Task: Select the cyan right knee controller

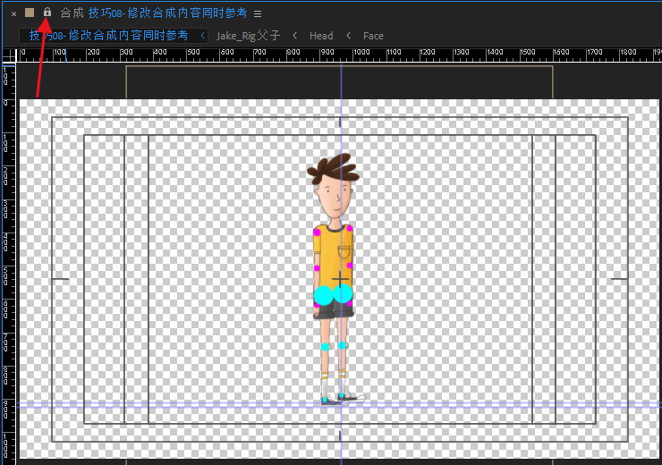Action: pyautogui.click(x=343, y=345)
